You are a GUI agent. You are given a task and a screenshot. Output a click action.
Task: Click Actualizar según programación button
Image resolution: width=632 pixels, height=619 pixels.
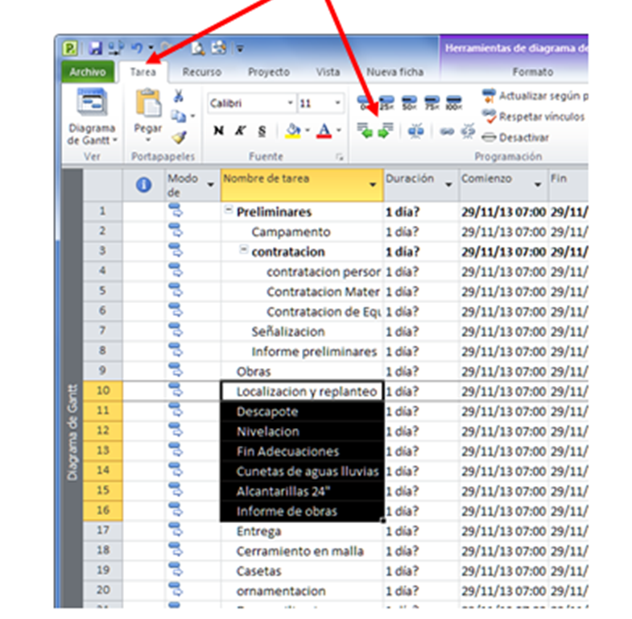click(x=535, y=96)
